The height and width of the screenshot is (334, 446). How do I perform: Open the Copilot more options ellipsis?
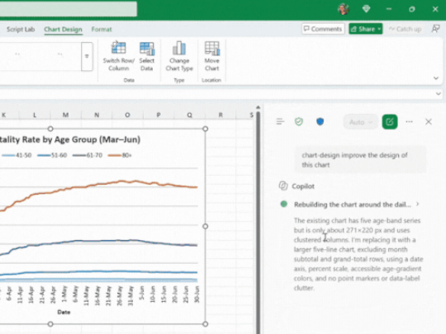pyautogui.click(x=409, y=122)
